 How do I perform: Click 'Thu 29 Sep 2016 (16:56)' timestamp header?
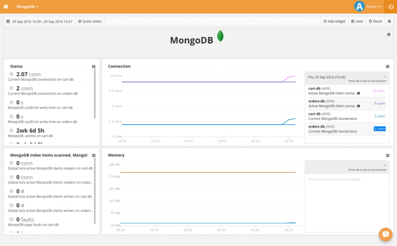tap(326, 77)
